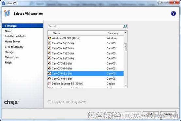181x121 pixels.
Task: Select Windows XP SP3 (32-bit) template name
Action: [66, 38]
